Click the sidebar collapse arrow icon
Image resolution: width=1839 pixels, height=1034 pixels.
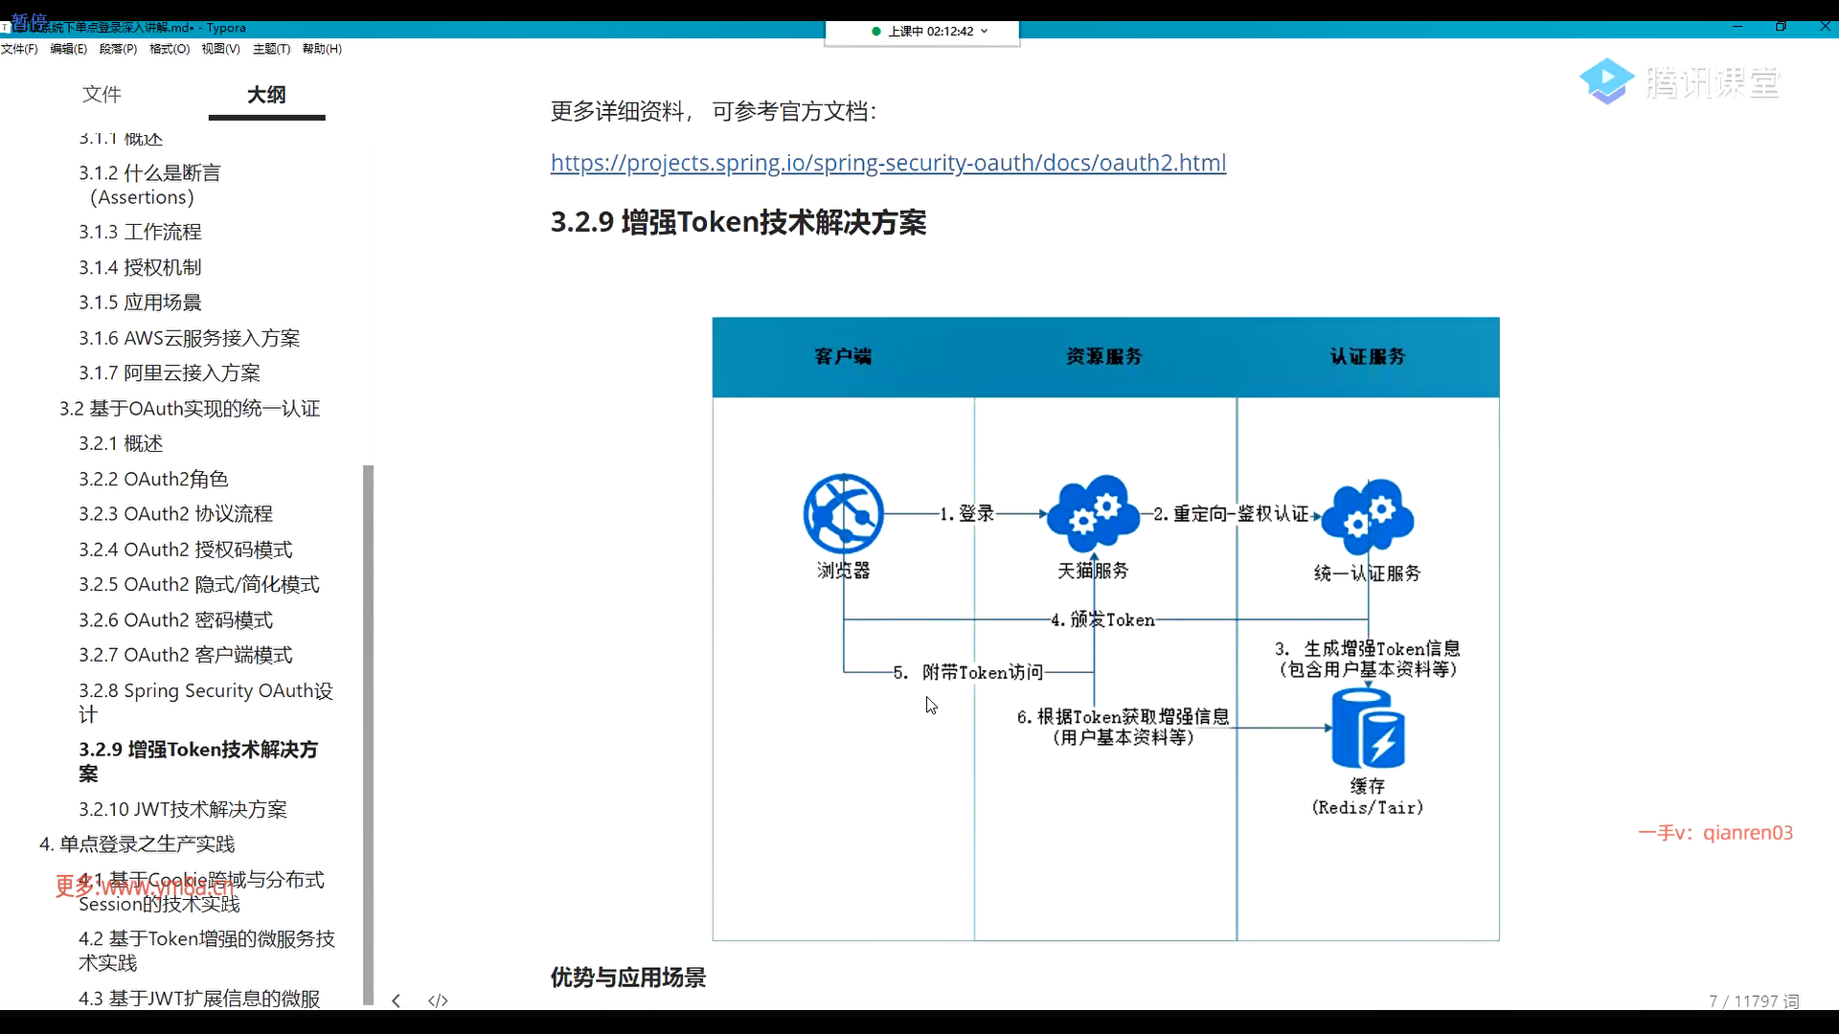396,1000
